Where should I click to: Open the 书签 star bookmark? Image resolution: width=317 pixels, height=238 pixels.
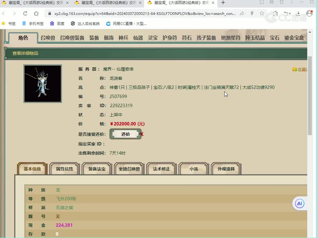coord(9,24)
